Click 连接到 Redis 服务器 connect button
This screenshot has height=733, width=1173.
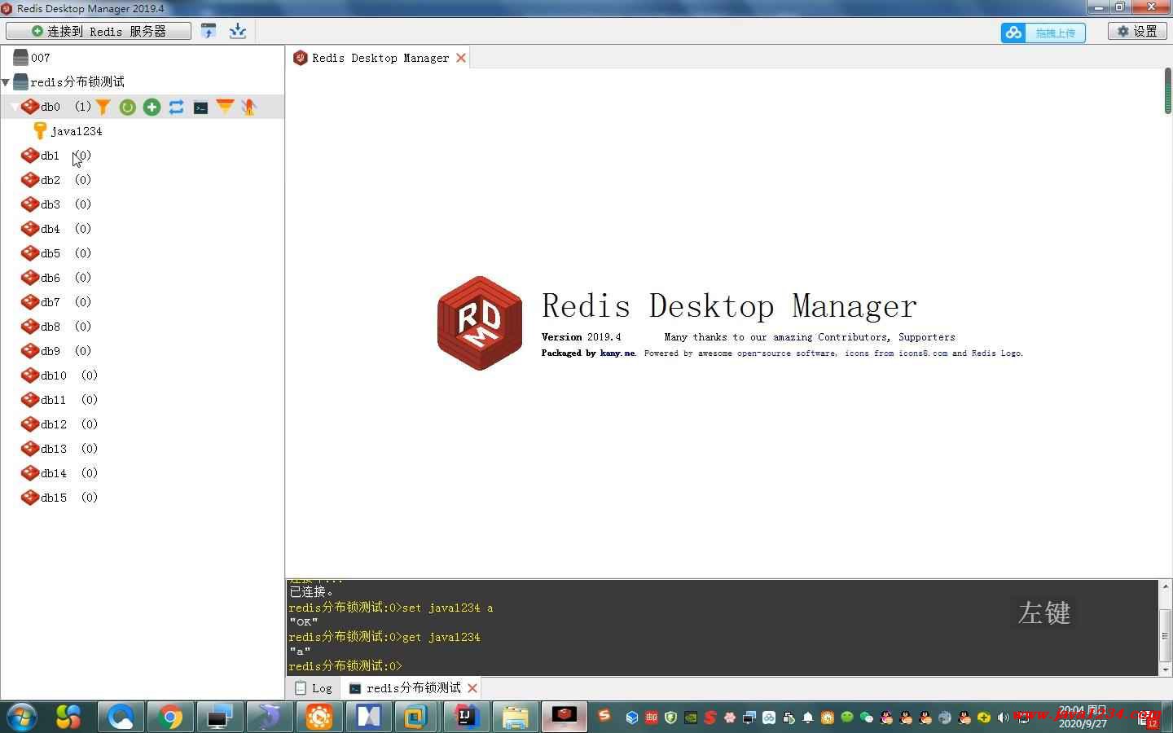[x=99, y=31]
